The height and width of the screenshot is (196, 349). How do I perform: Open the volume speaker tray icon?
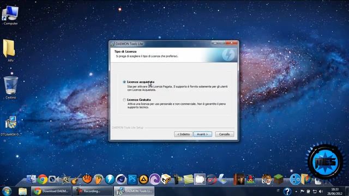click(321, 191)
